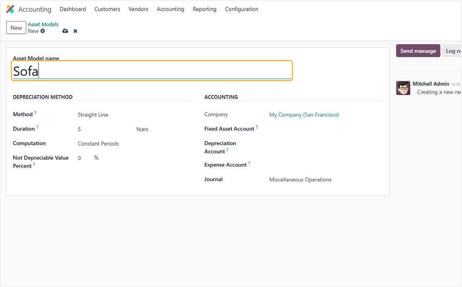Show the Not Depreciable Value Percent help icon
Image resolution: width=462 pixels, height=287 pixels.
(34, 164)
